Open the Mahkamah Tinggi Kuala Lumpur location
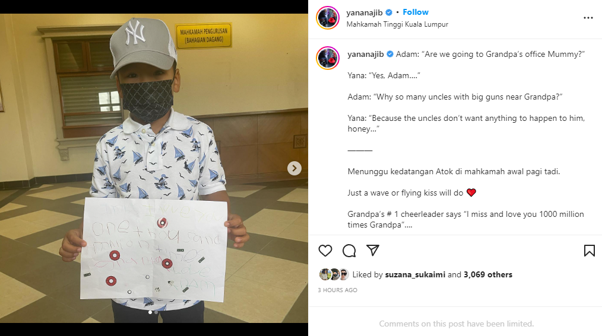The image size is (602, 336). (x=397, y=24)
